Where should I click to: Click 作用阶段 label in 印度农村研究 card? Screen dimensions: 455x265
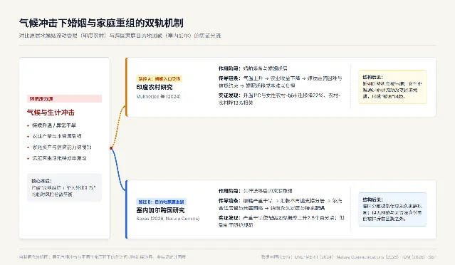pos(229,68)
